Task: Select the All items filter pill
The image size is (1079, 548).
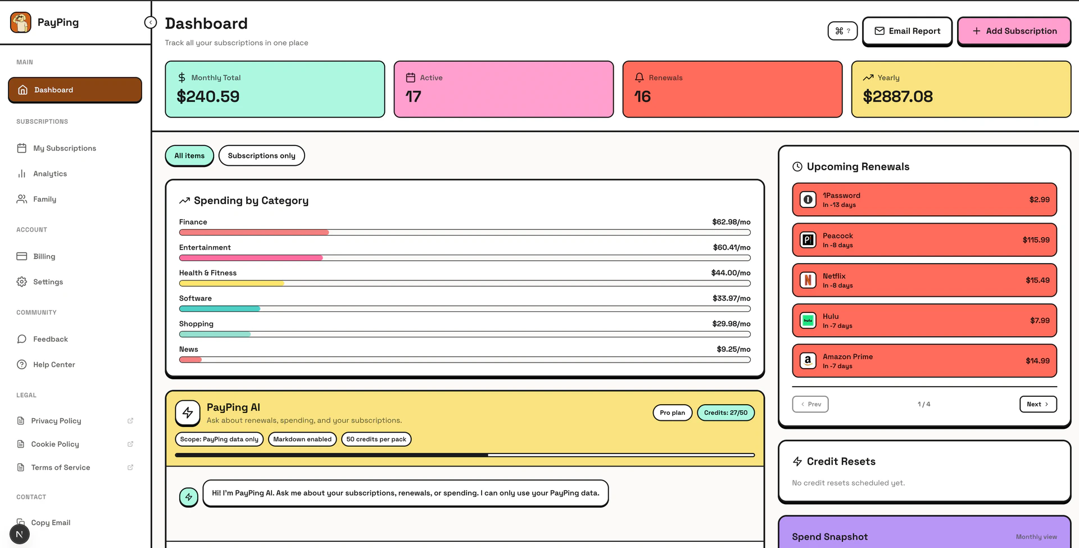Action: coord(189,156)
